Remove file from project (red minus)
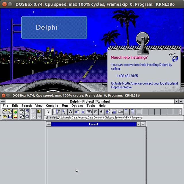Image resolution: width=184 pixels, height=184 pixels. [x=15, y=117]
